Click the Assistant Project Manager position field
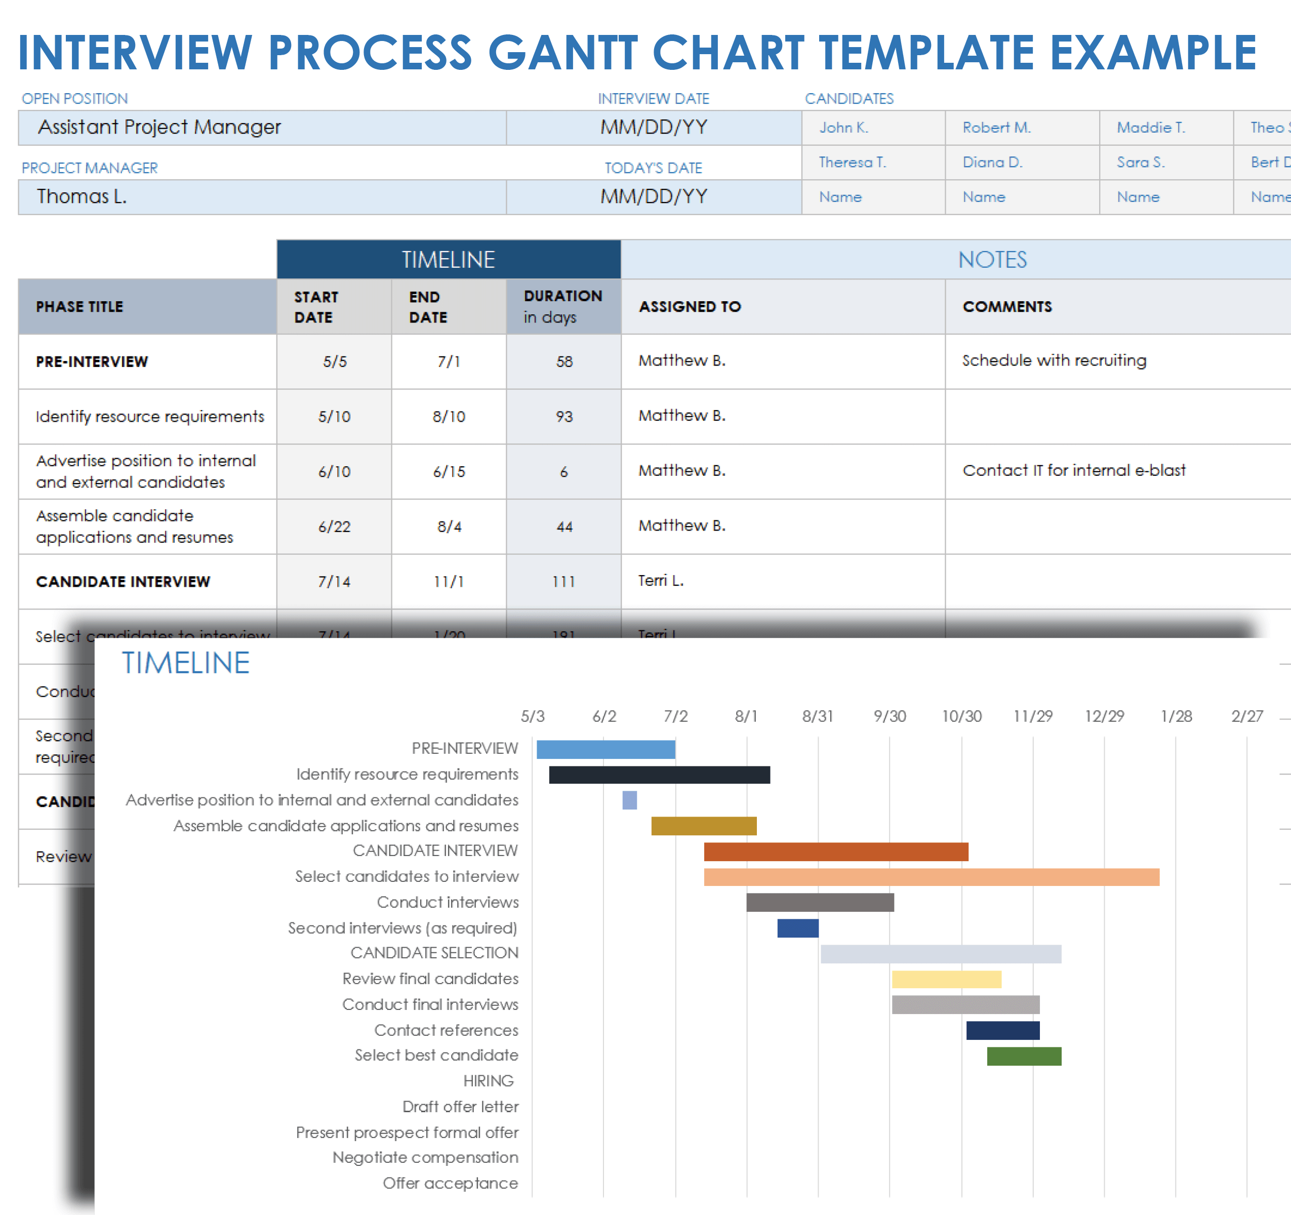This screenshot has height=1215, width=1291. (x=262, y=127)
